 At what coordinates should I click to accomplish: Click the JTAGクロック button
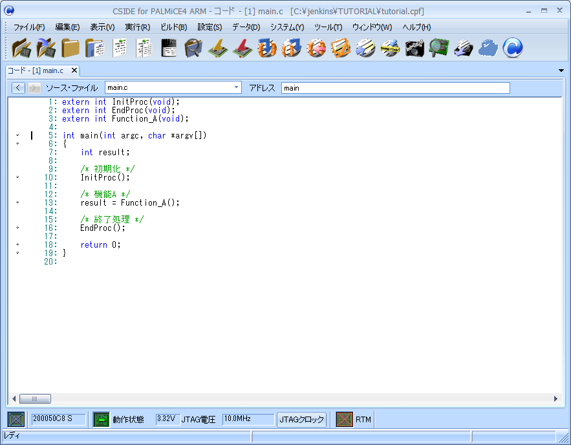click(301, 420)
